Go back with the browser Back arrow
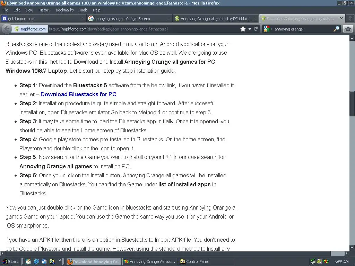 coord(7,29)
